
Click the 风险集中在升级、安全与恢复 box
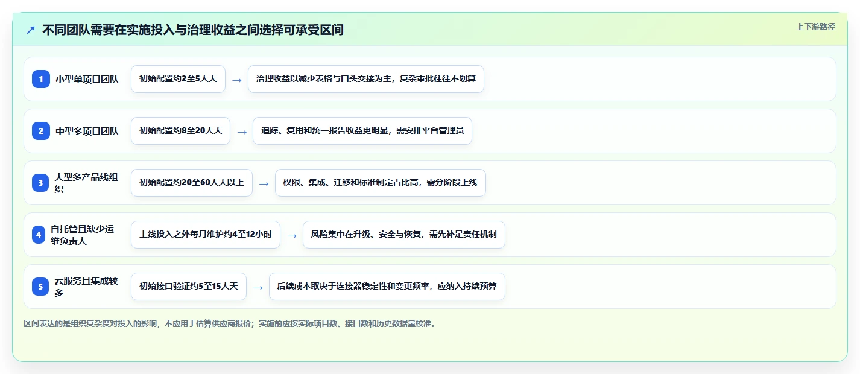tap(404, 235)
